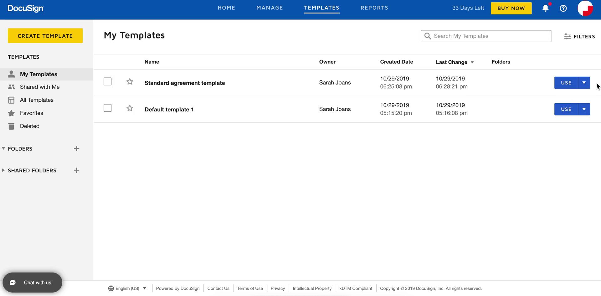Screen dimensions: 601x296
Task: Focus the Search My Templates field
Action: coord(486,36)
